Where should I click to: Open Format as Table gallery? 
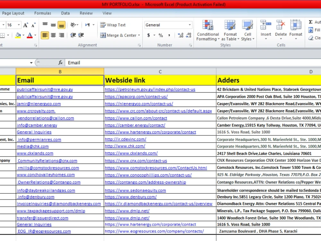click(x=230, y=30)
